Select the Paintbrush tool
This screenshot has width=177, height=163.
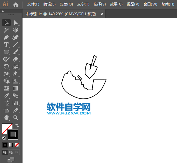click(x=16, y=52)
